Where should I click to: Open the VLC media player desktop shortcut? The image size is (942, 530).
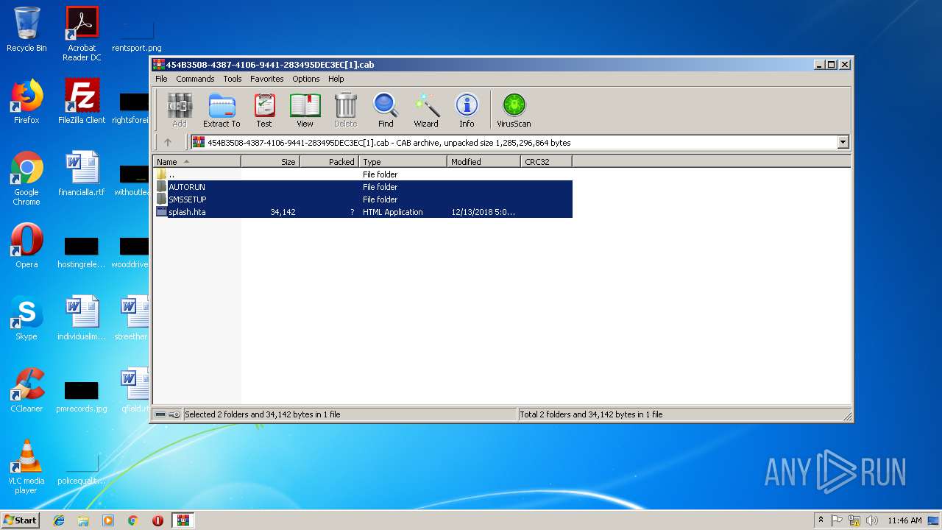point(26,467)
